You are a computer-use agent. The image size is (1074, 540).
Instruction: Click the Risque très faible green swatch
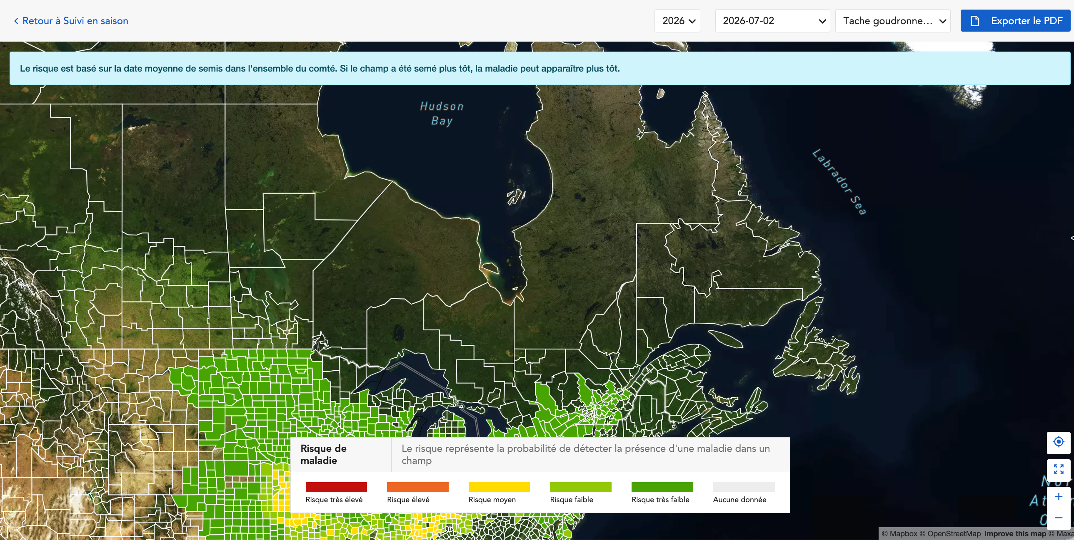[x=662, y=487]
